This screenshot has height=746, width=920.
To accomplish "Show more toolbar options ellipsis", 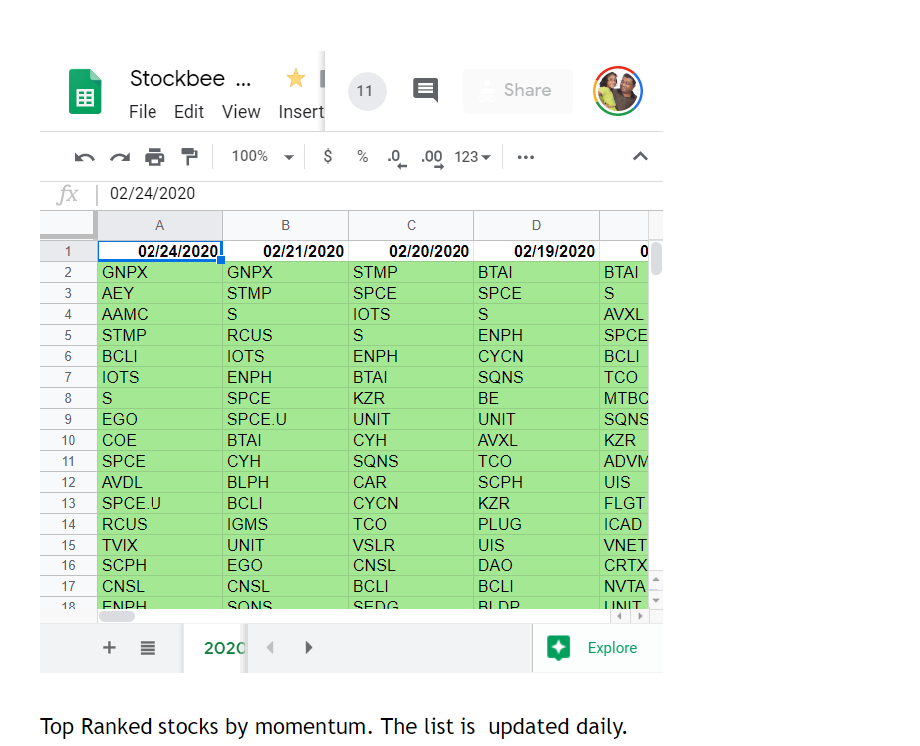I will [525, 157].
